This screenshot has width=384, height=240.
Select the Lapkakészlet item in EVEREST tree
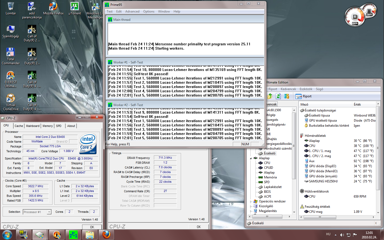(x=273, y=187)
